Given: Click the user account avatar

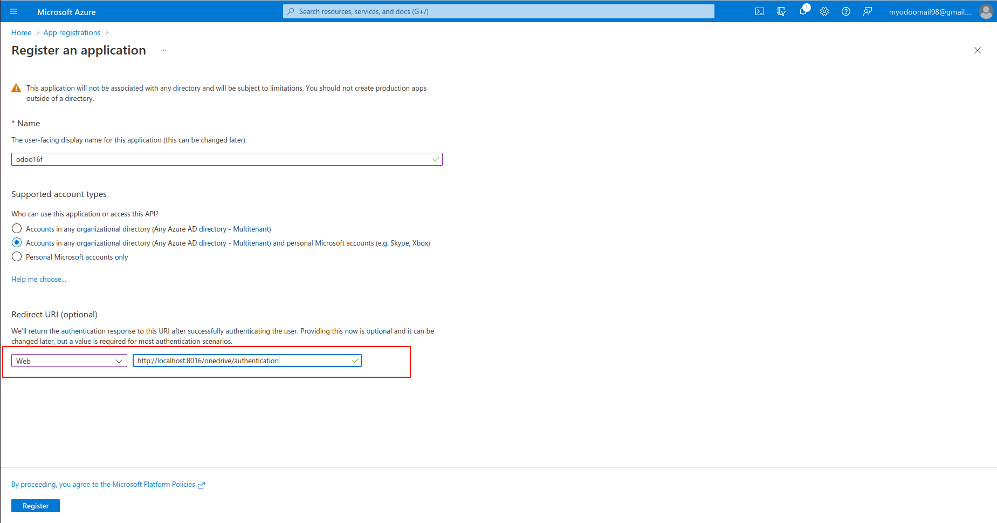Looking at the screenshot, I should pyautogui.click(x=986, y=11).
